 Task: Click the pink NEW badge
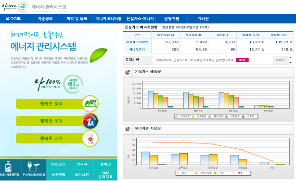click(242, 60)
